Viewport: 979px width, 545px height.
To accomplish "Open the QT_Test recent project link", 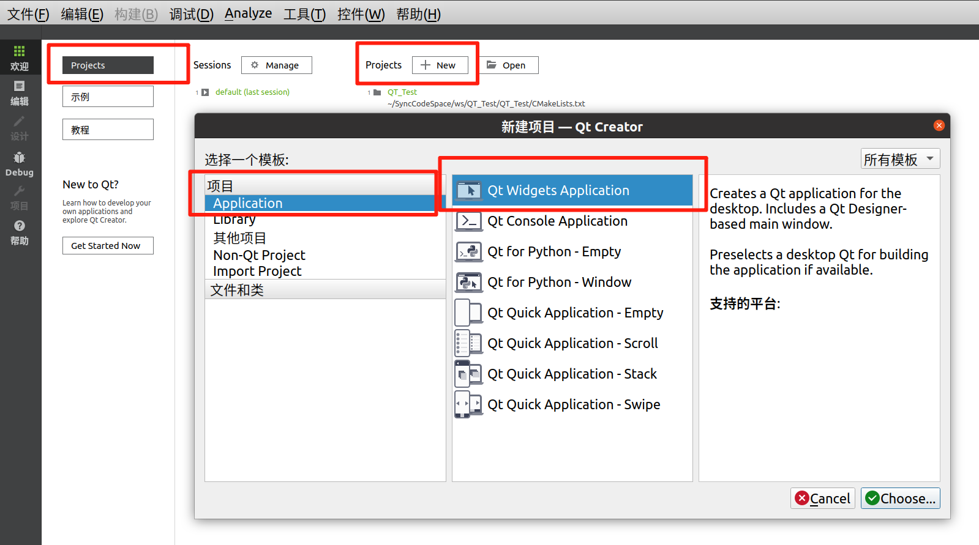I will click(402, 92).
